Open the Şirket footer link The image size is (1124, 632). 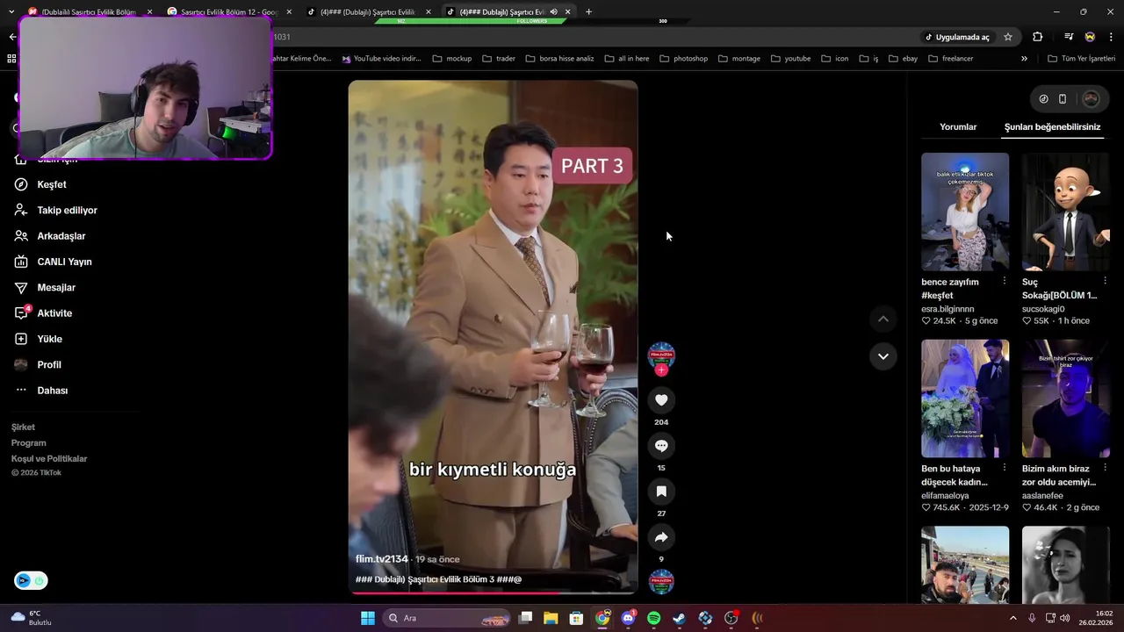23,427
